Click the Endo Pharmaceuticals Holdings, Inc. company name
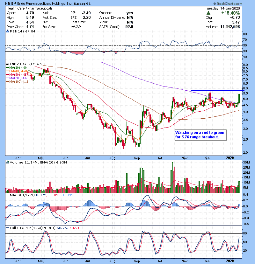This screenshot has height=264, width=255. (x=45, y=3)
